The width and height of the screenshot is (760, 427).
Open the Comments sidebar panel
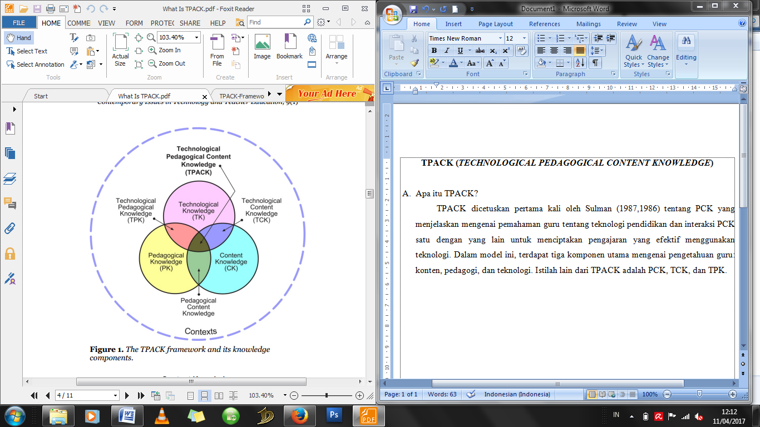click(10, 203)
